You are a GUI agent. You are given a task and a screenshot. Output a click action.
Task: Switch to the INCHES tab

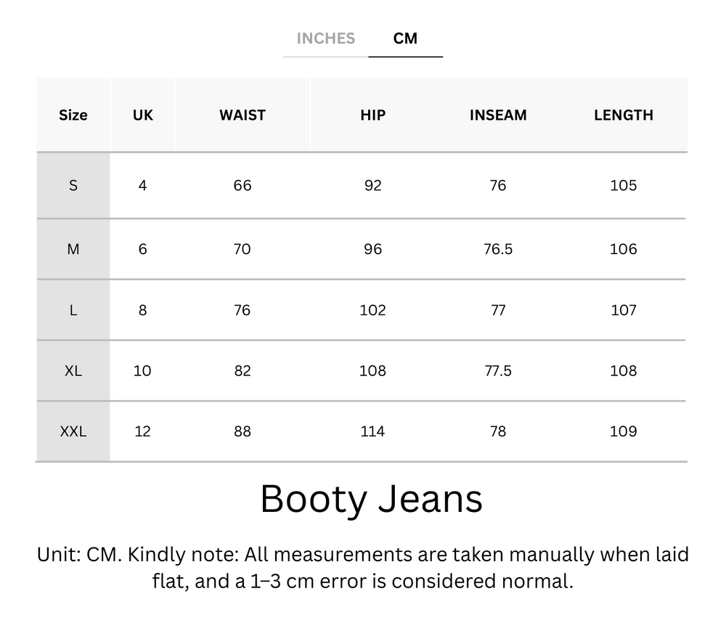coord(325,38)
